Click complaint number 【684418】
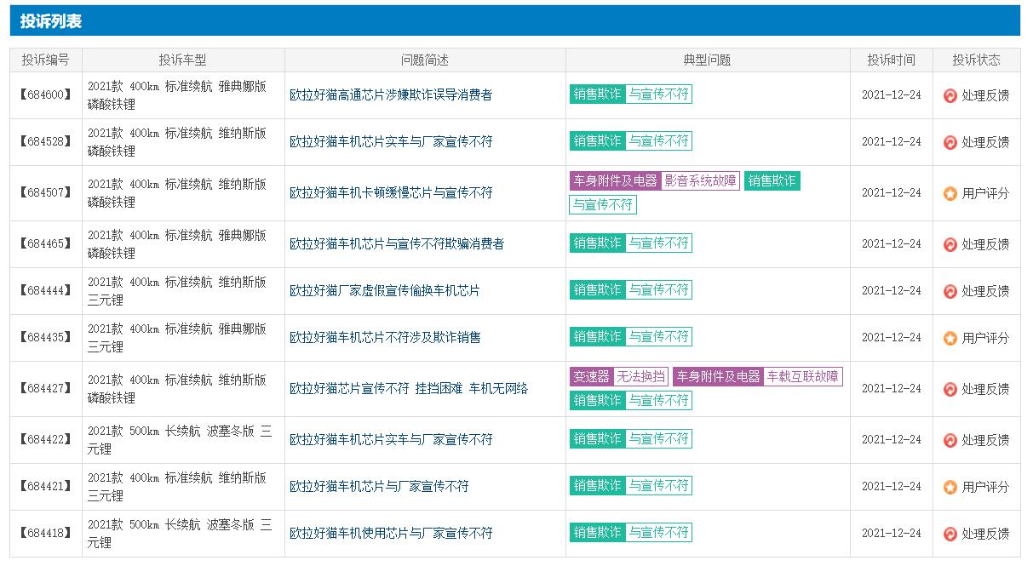This screenshot has width=1033, height=566. [46, 534]
